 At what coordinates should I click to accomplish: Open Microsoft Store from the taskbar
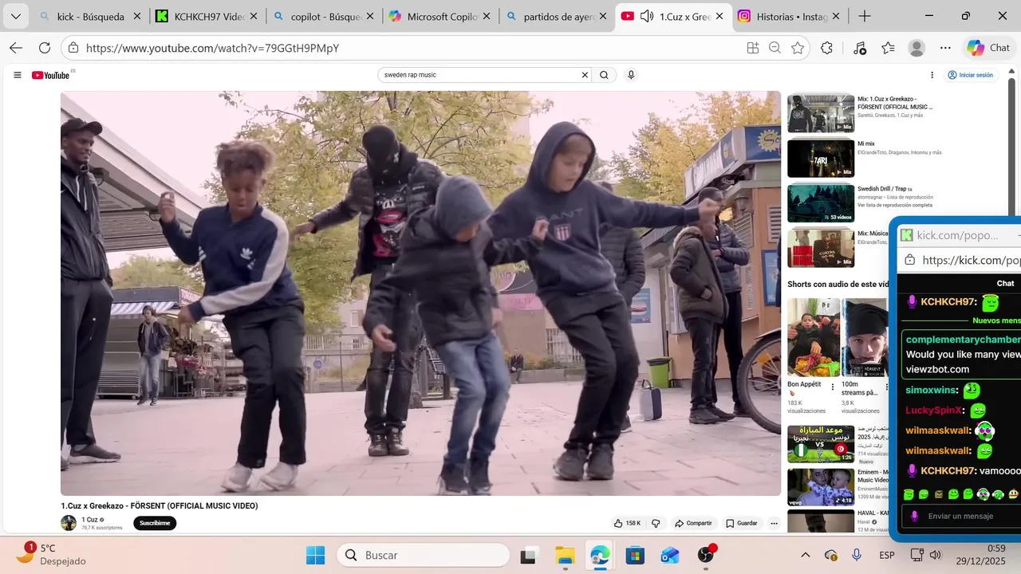[635, 555]
